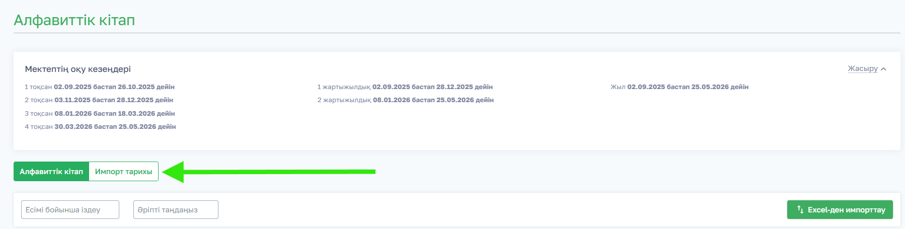The image size is (905, 229).
Task: Click the import arrows icon on the Excel button
Action: [800, 210]
